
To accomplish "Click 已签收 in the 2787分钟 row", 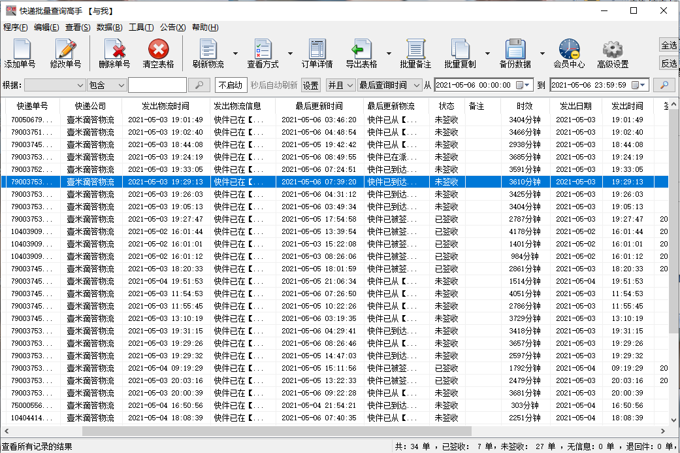I will (x=447, y=219).
